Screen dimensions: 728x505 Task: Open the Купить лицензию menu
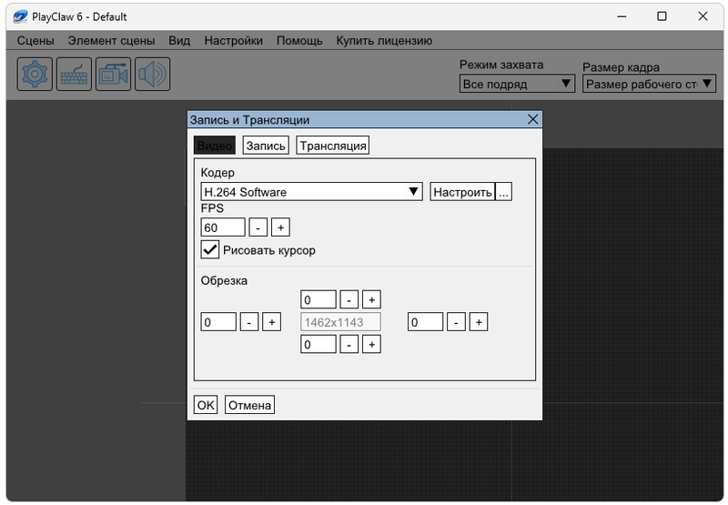384,41
